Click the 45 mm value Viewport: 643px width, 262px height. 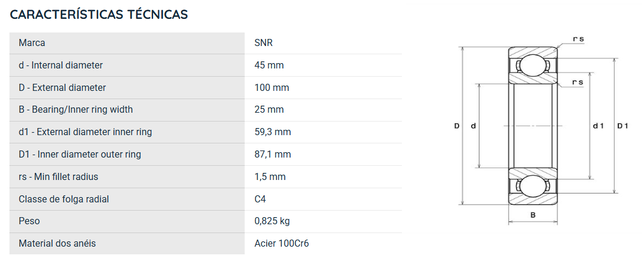coord(269,65)
